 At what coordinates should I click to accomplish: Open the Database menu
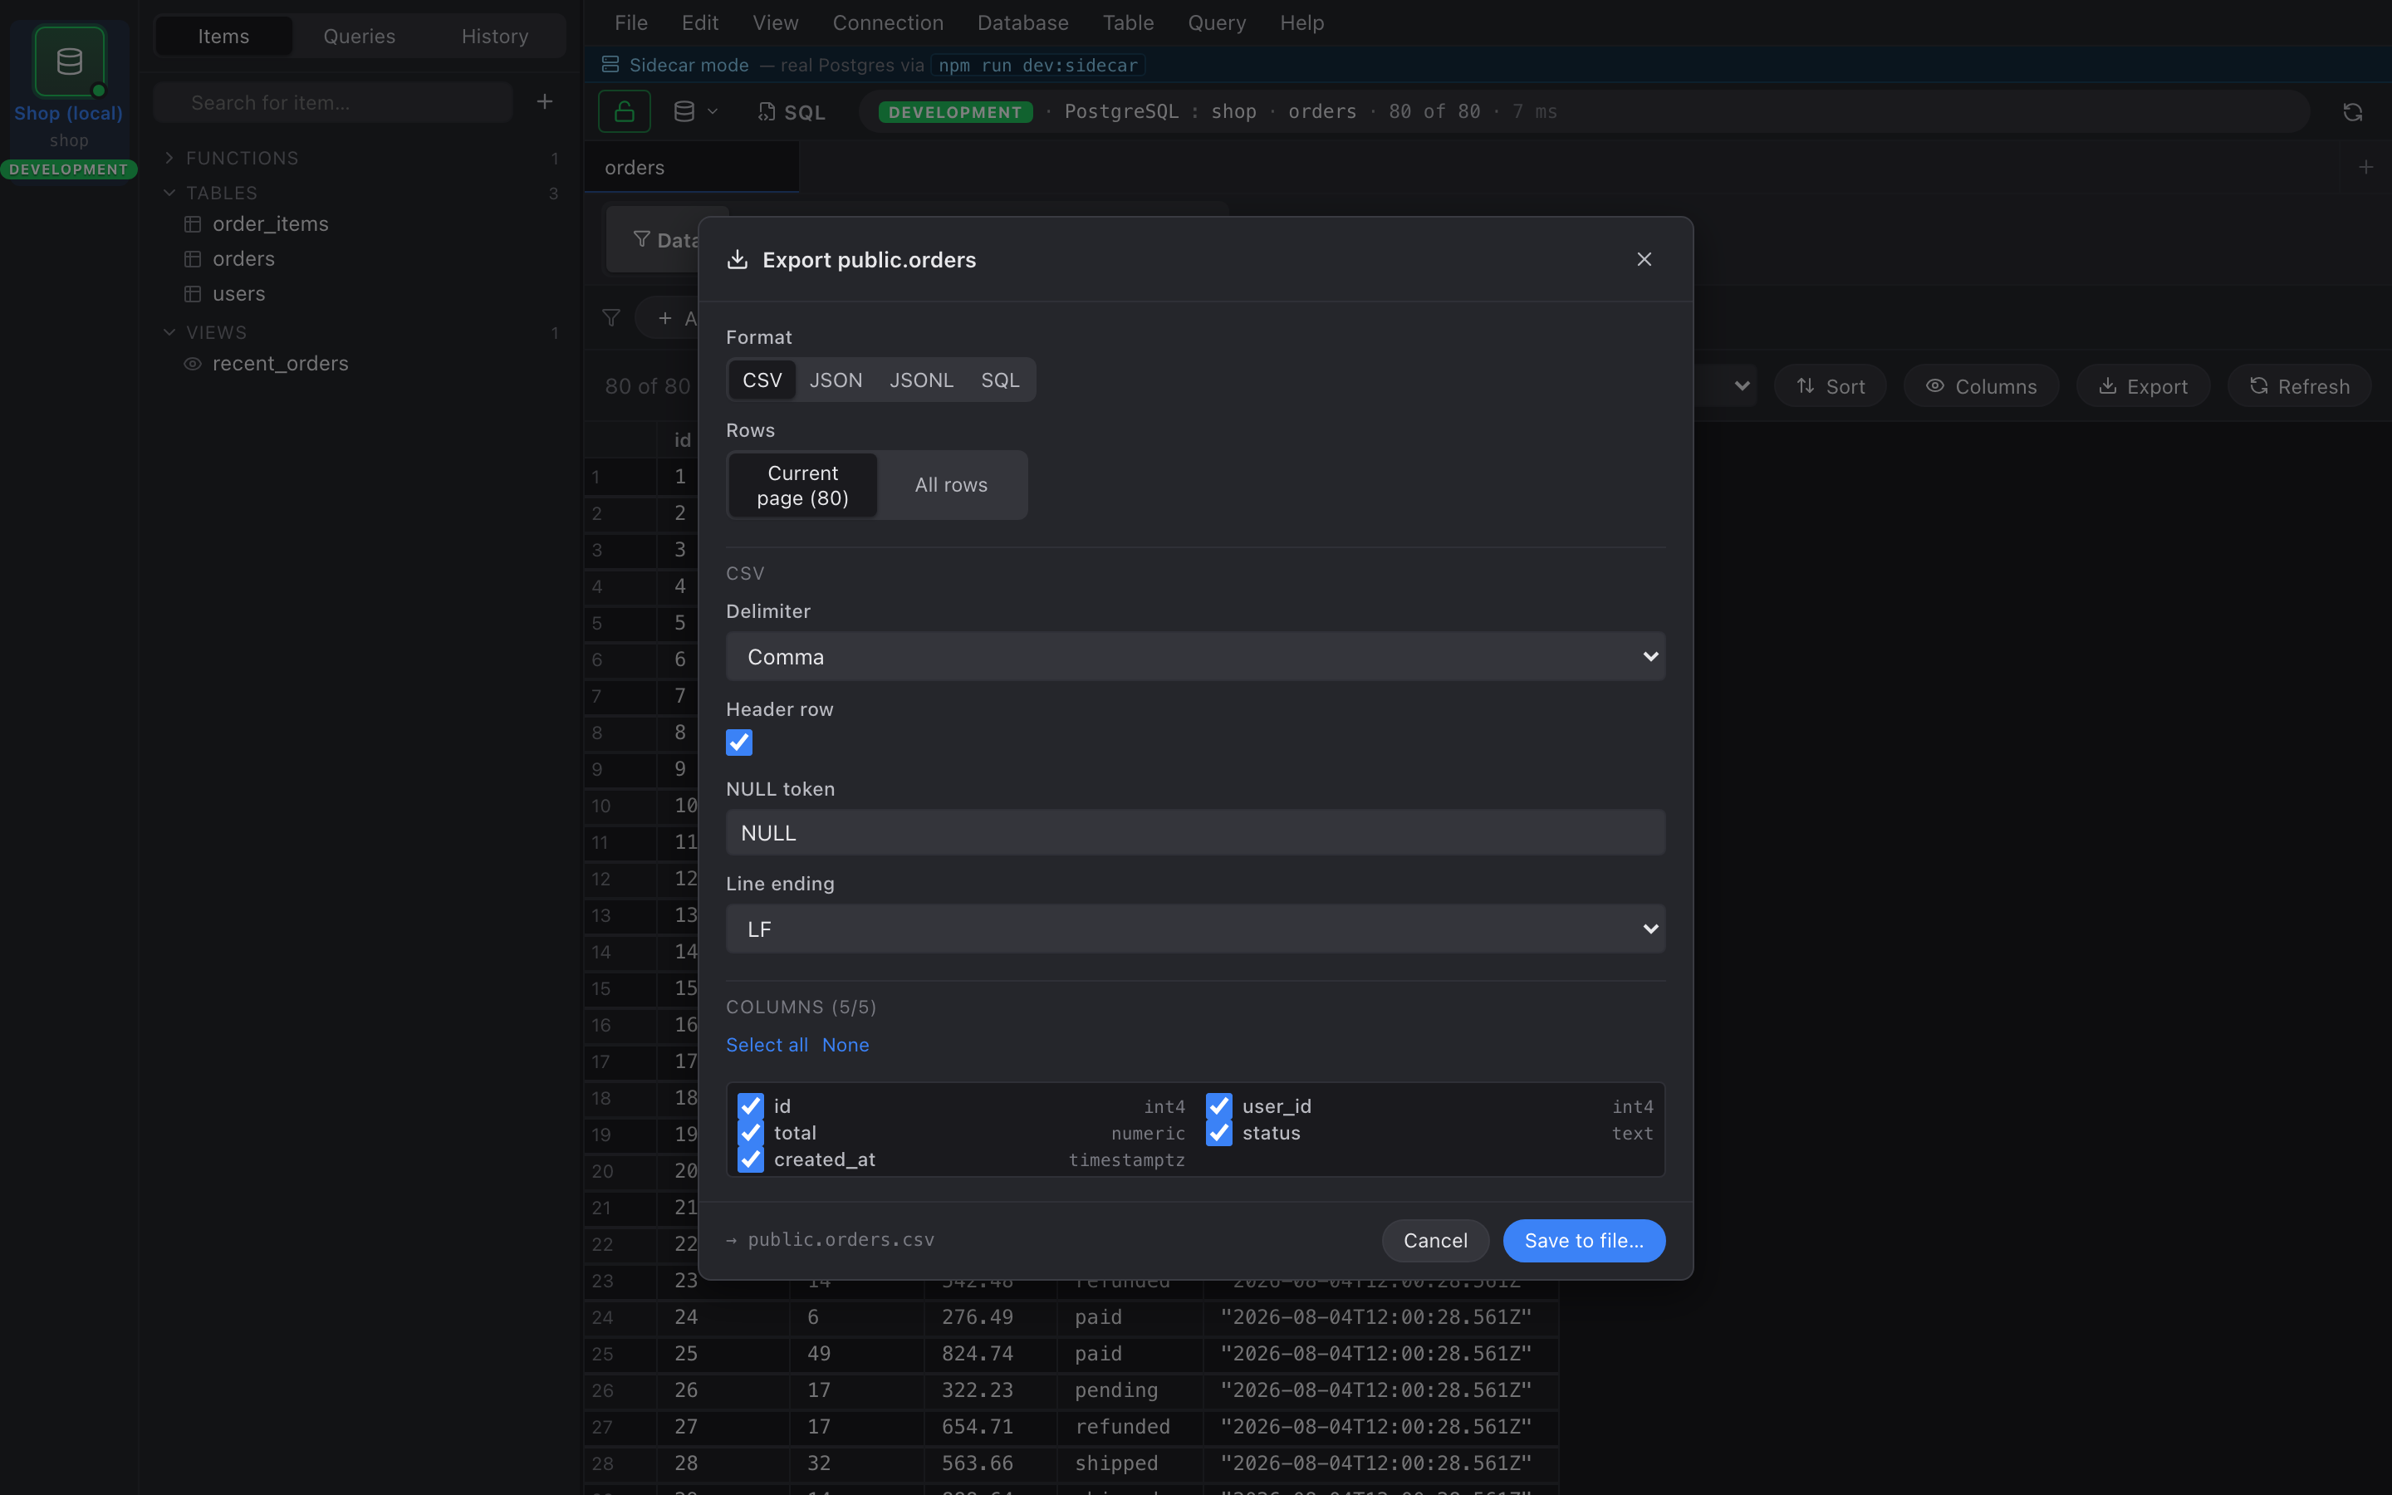point(1023,22)
